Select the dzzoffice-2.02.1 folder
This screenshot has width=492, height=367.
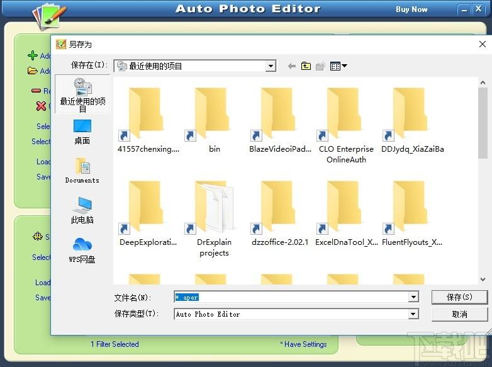(280, 213)
